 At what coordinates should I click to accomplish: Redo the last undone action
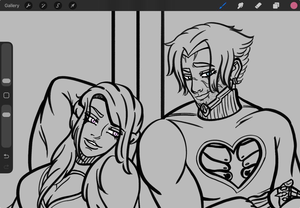(x=6, y=167)
